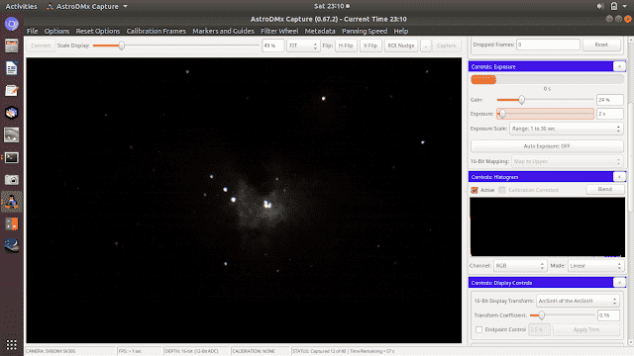
Task: Launch the LibreOffice Writer dock icon
Action: (x=11, y=68)
